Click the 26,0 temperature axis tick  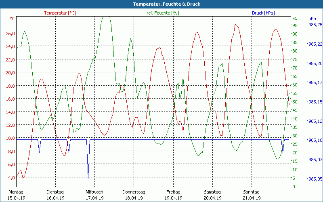10,33
